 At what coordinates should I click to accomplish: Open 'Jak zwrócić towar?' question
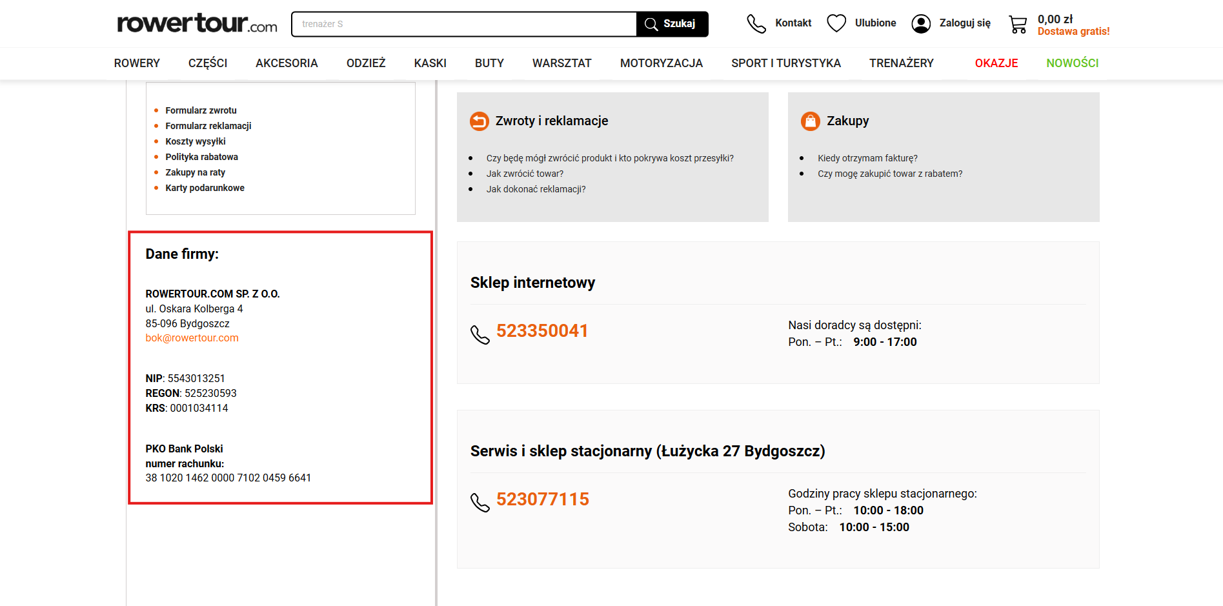525,174
